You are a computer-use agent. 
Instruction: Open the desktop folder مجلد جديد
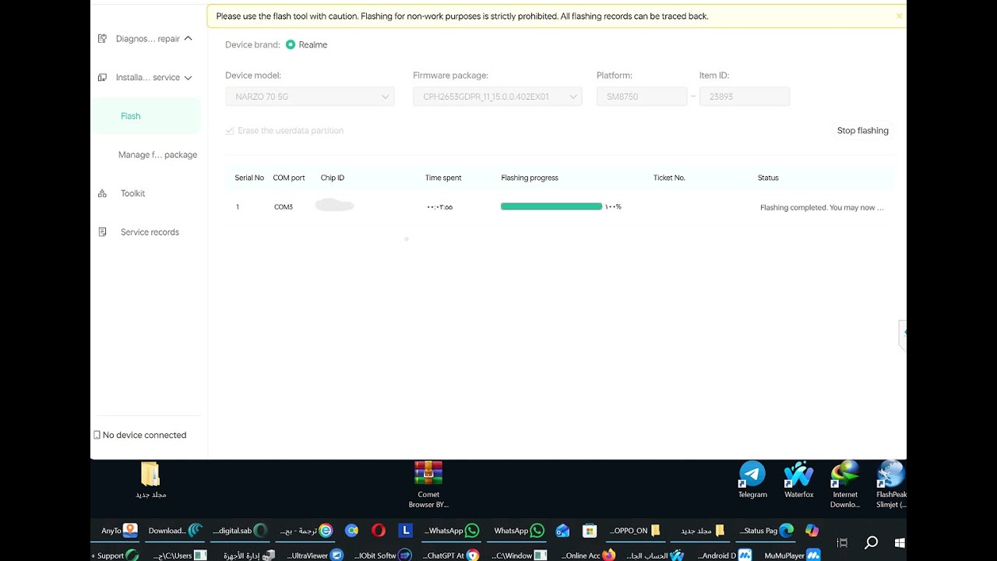tap(150, 480)
